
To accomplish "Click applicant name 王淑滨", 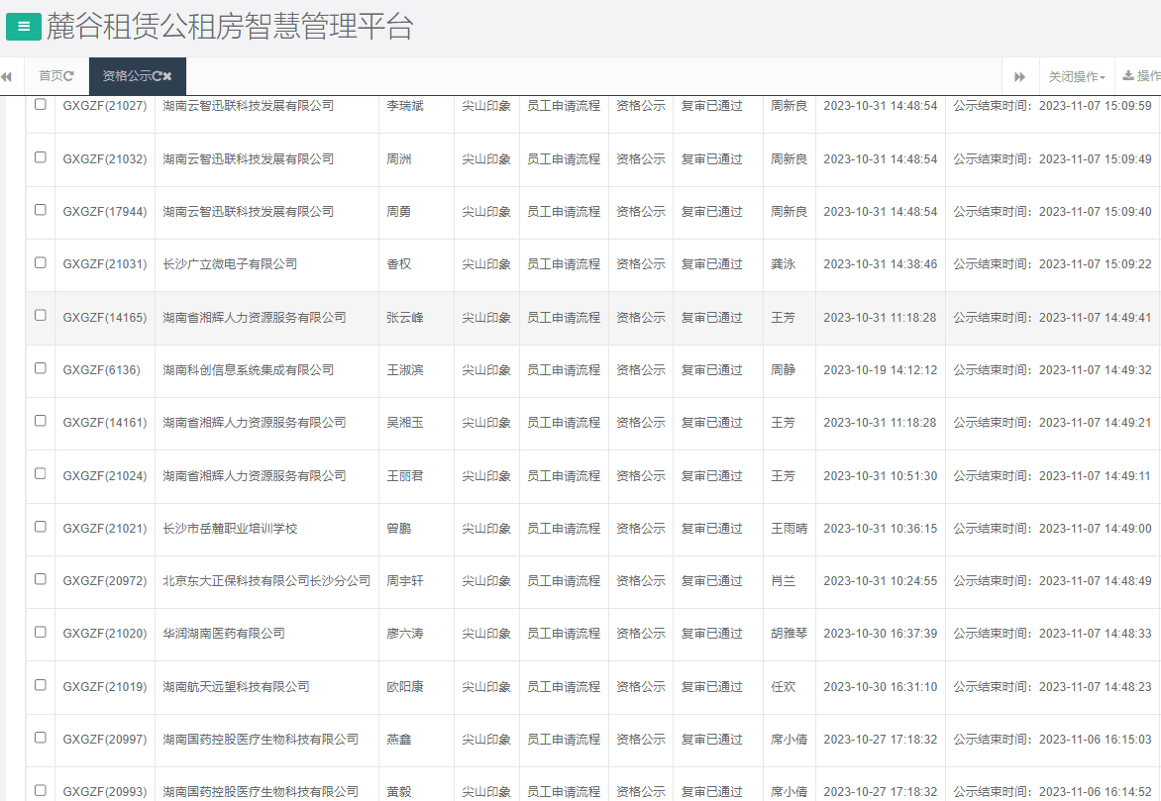I will (405, 370).
